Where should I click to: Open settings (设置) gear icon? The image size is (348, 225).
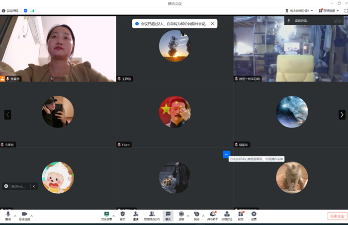coord(254,215)
